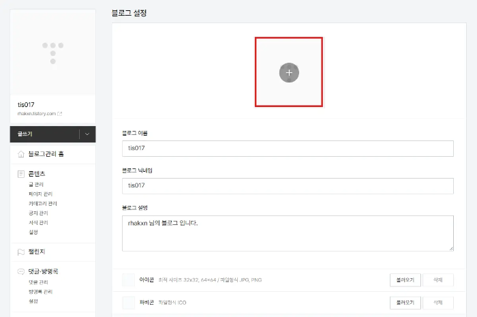Open 댓글 관리 in sidebar

click(38, 282)
